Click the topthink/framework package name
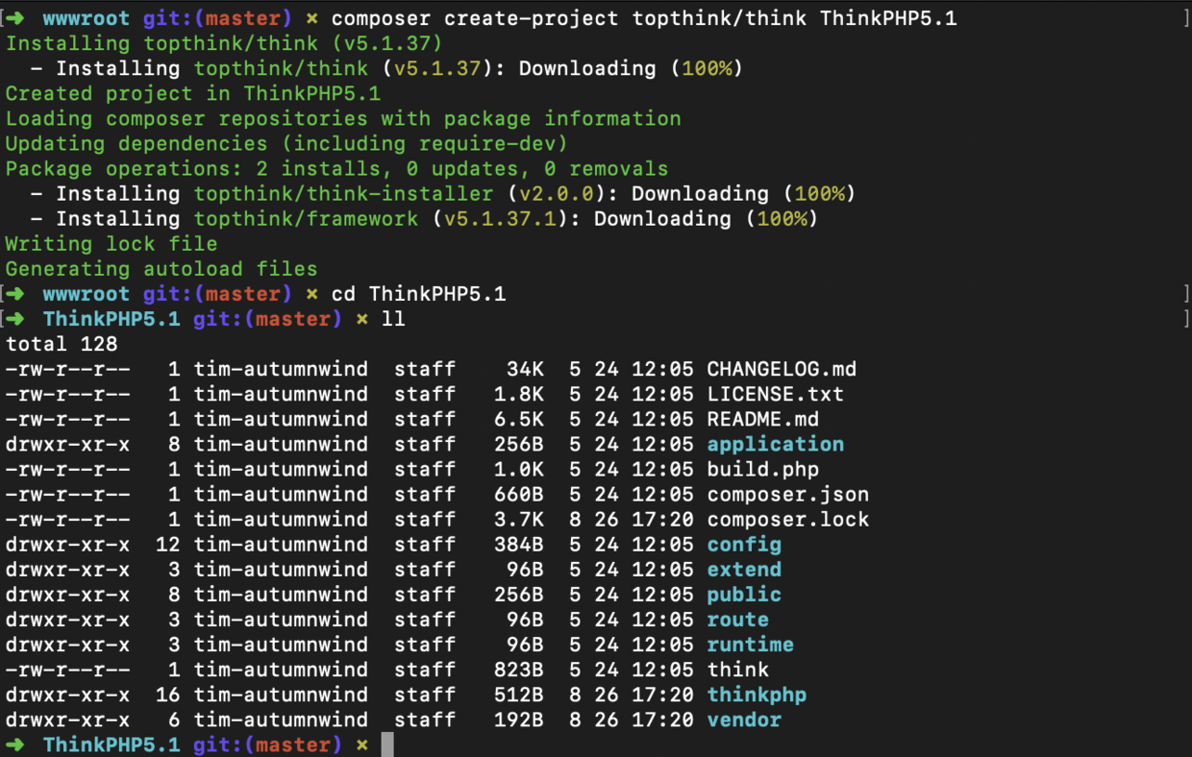This screenshot has width=1192, height=757. click(x=306, y=219)
